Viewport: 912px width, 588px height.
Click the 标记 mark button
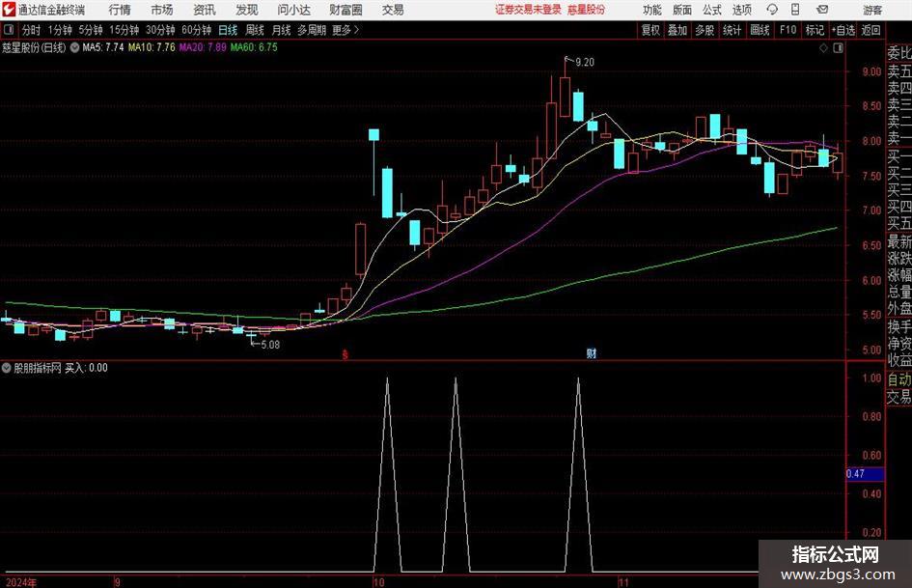tap(815, 30)
